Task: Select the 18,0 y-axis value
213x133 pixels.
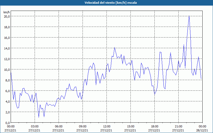Action: pos(7,27)
